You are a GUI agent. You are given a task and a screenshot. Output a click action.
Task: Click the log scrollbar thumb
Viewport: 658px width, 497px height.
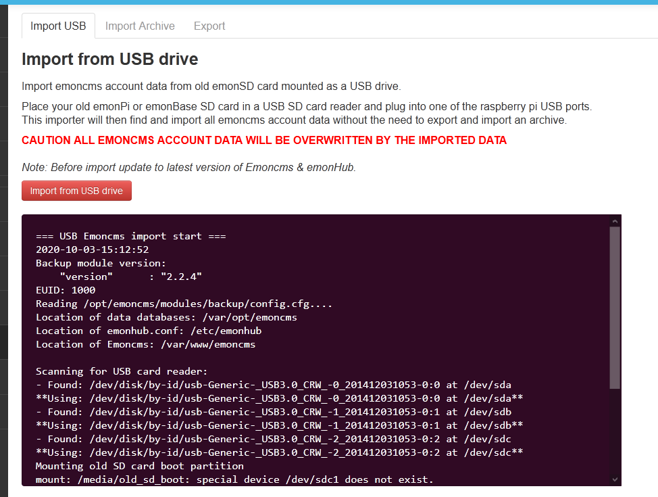pyautogui.click(x=615, y=308)
